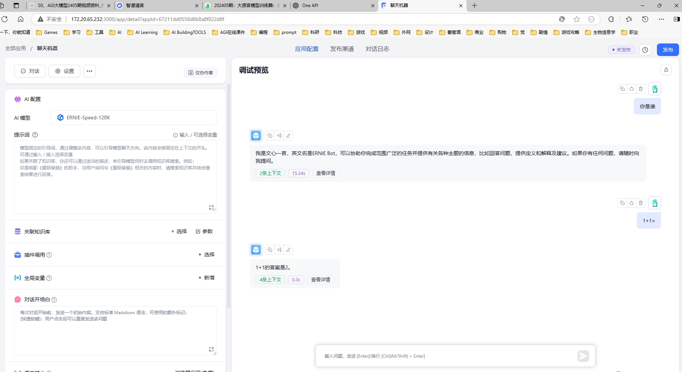This screenshot has width=682, height=372.
Task: Expand the 提示词 prompt editor to fullscreen
Action: [x=211, y=208]
